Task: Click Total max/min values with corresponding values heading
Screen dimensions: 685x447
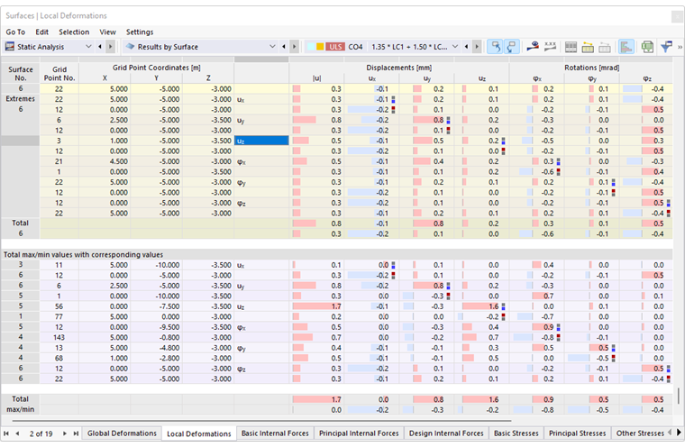Action: pyautogui.click(x=84, y=254)
